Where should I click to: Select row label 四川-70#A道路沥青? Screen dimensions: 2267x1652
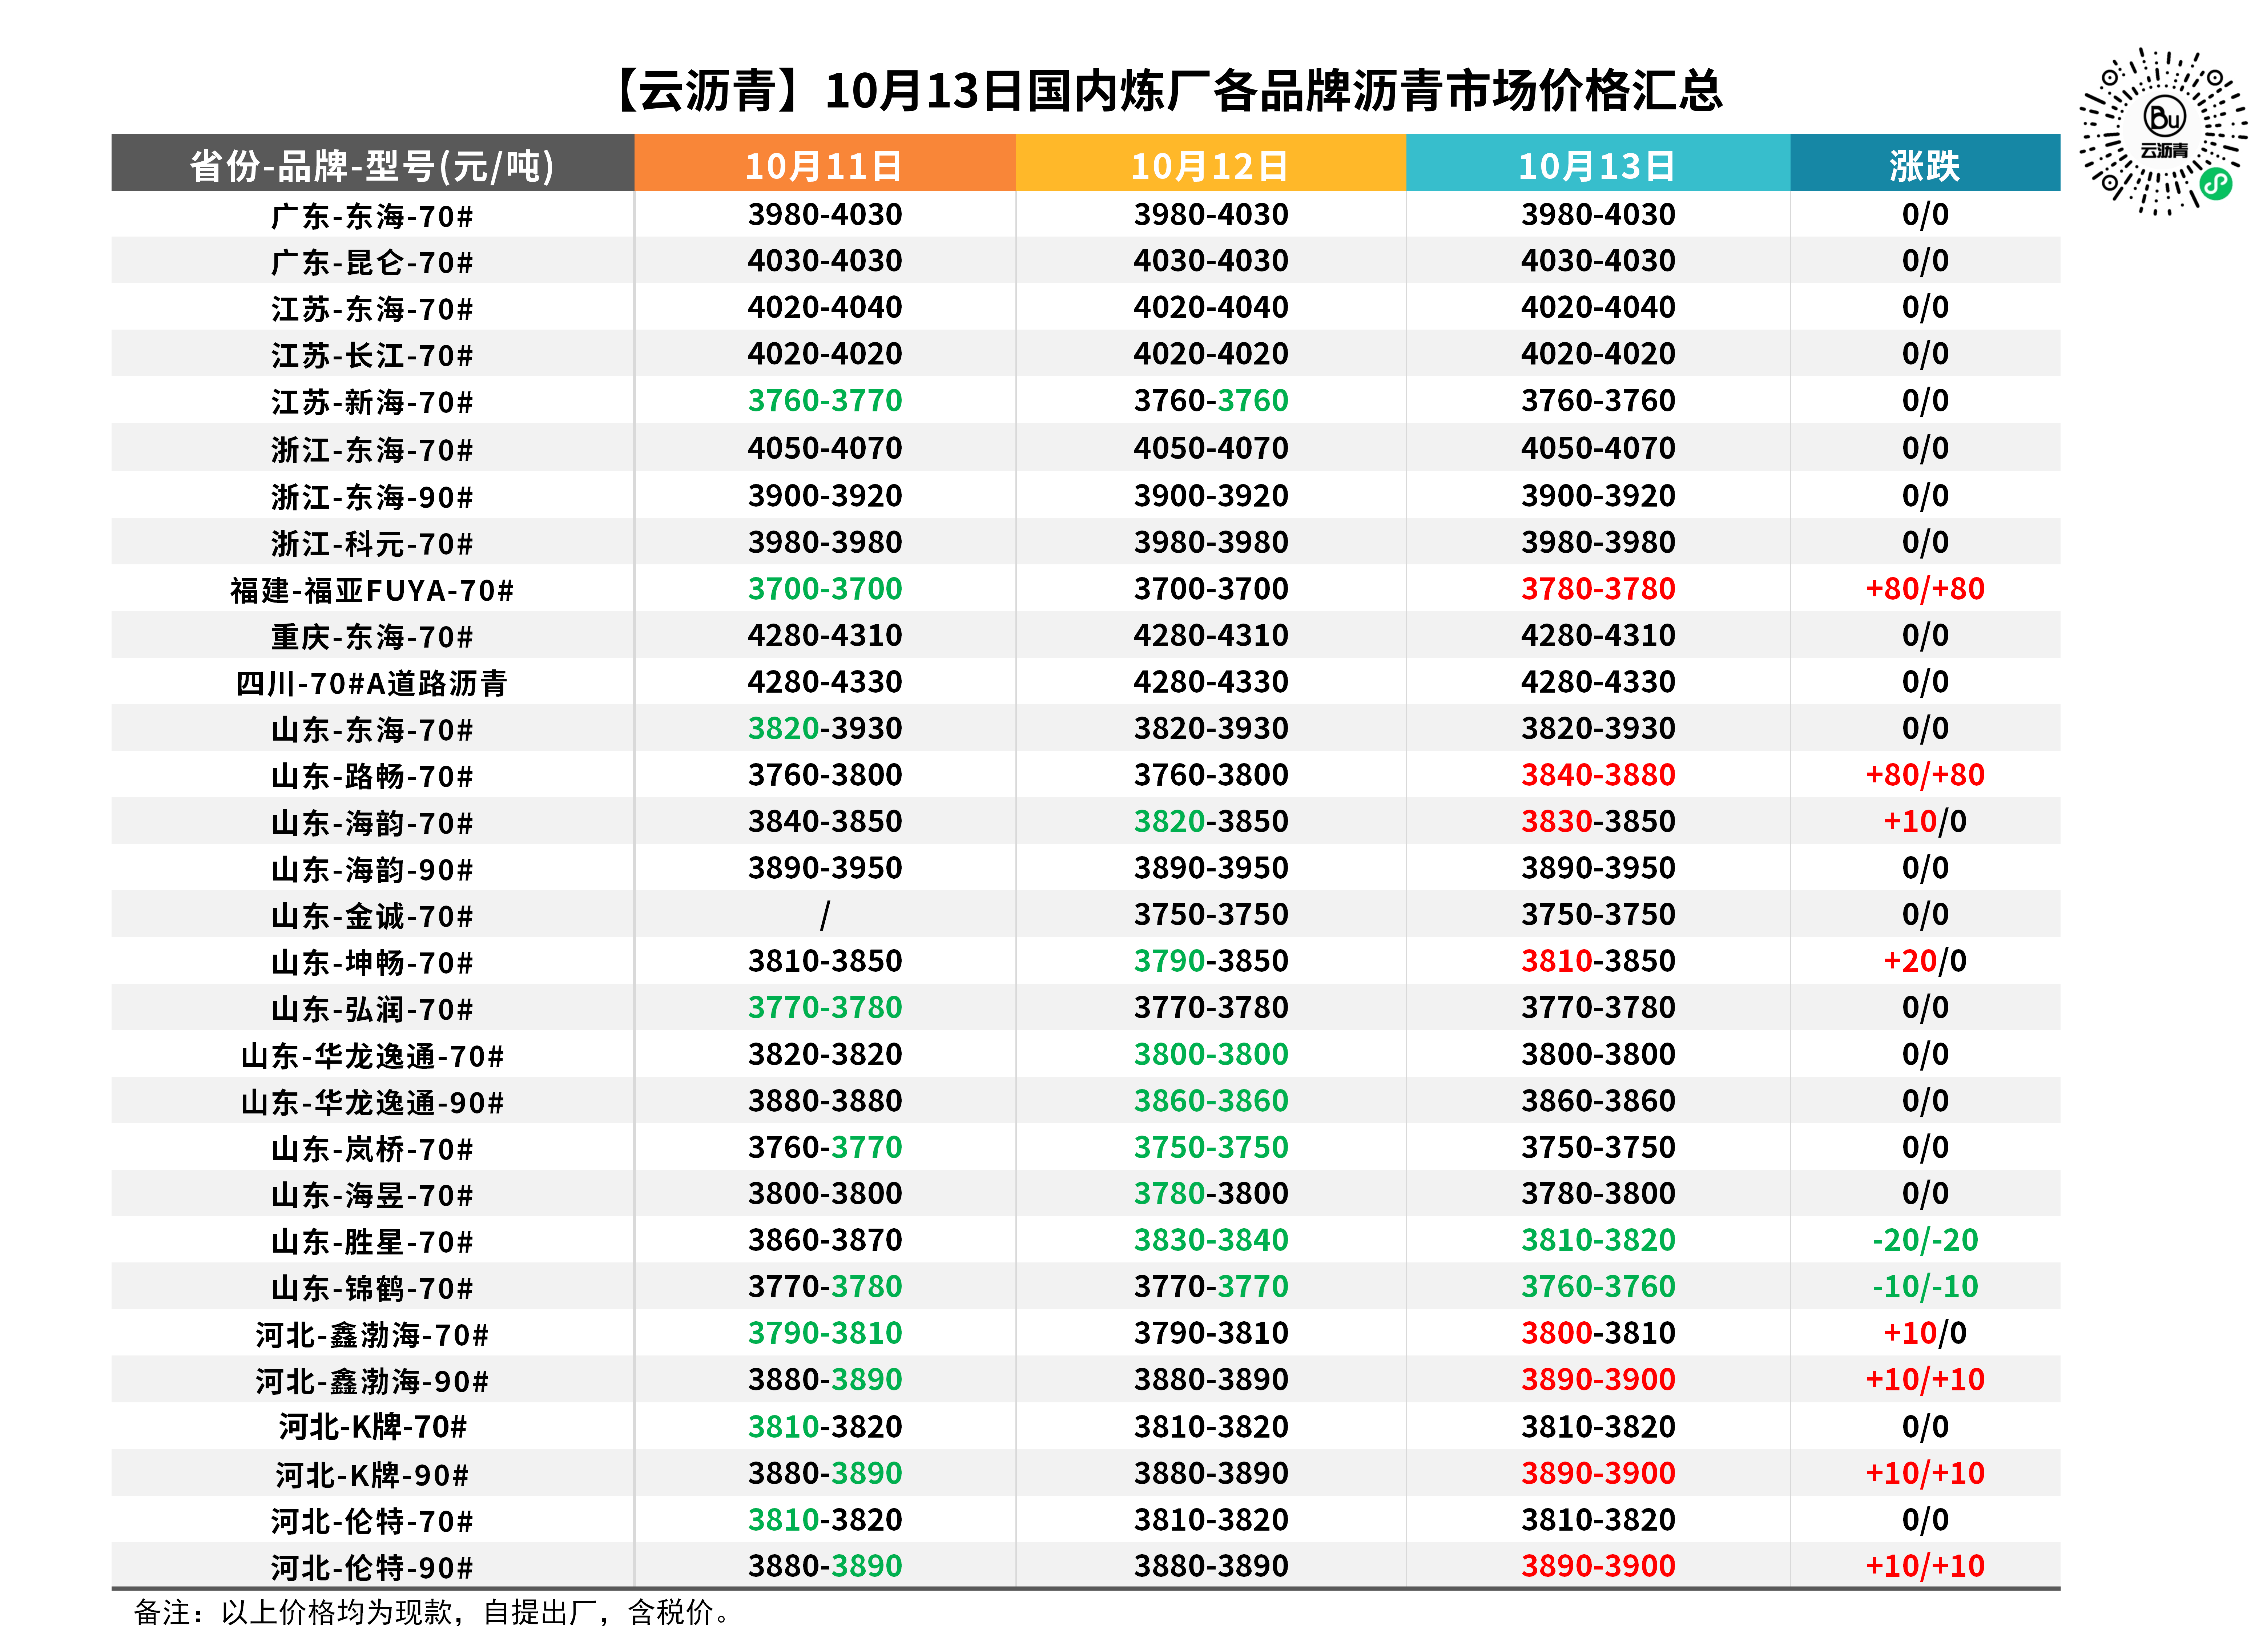click(372, 683)
